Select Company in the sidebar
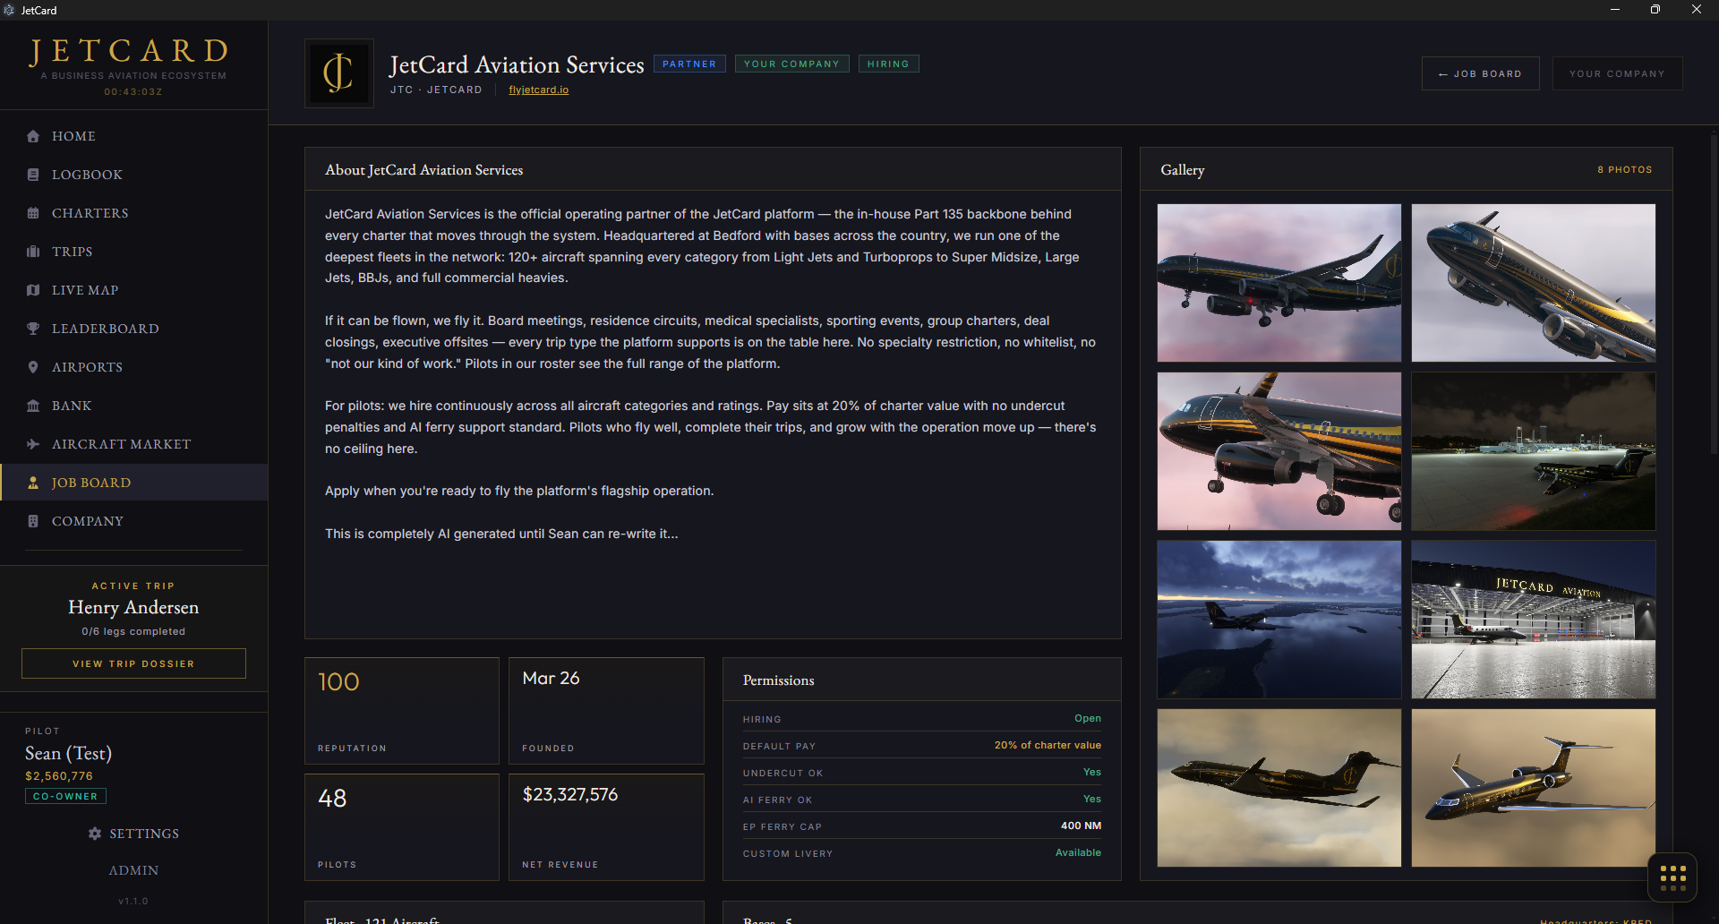 tap(133, 521)
